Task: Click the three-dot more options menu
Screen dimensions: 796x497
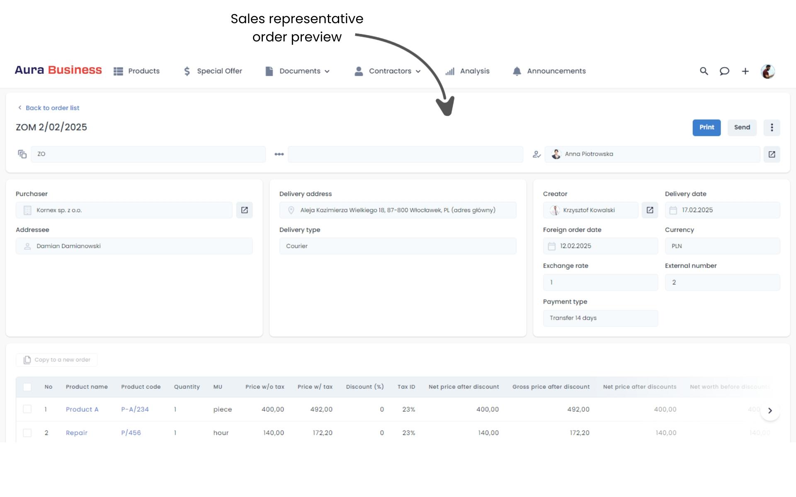Action: click(772, 128)
